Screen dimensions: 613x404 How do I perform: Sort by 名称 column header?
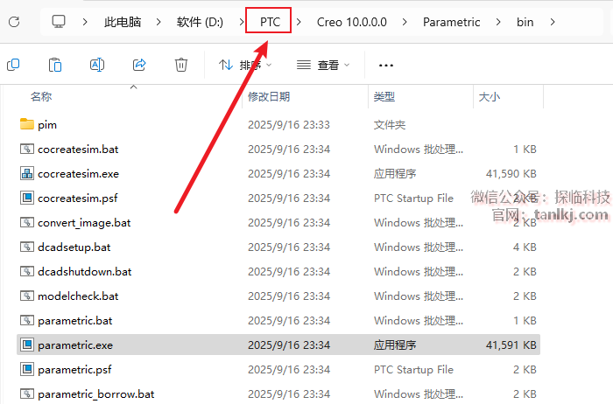pyautogui.click(x=41, y=96)
